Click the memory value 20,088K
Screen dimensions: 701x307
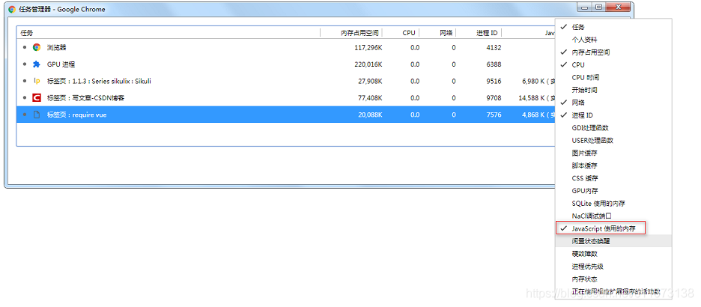[368, 115]
